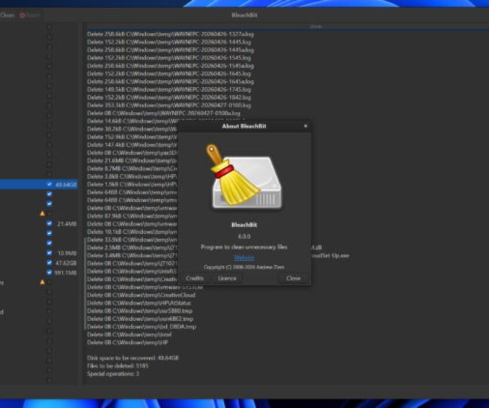Click the Delete 353.3kB log line
Screen dimensions: 489x408
pyautogui.click(x=169, y=105)
